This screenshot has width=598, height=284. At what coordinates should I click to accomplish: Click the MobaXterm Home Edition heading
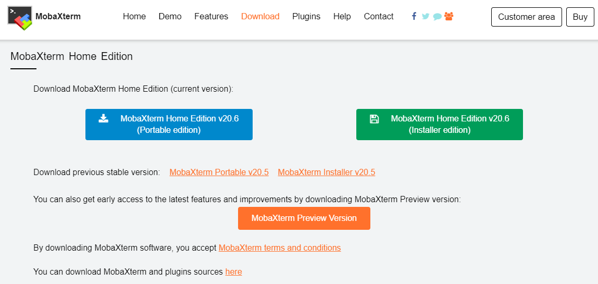72,56
